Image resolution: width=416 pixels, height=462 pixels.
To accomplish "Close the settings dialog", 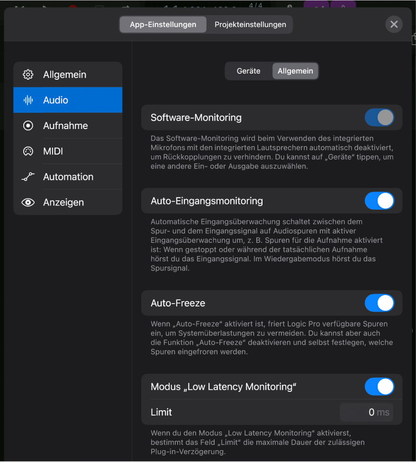I will tap(394, 24).
